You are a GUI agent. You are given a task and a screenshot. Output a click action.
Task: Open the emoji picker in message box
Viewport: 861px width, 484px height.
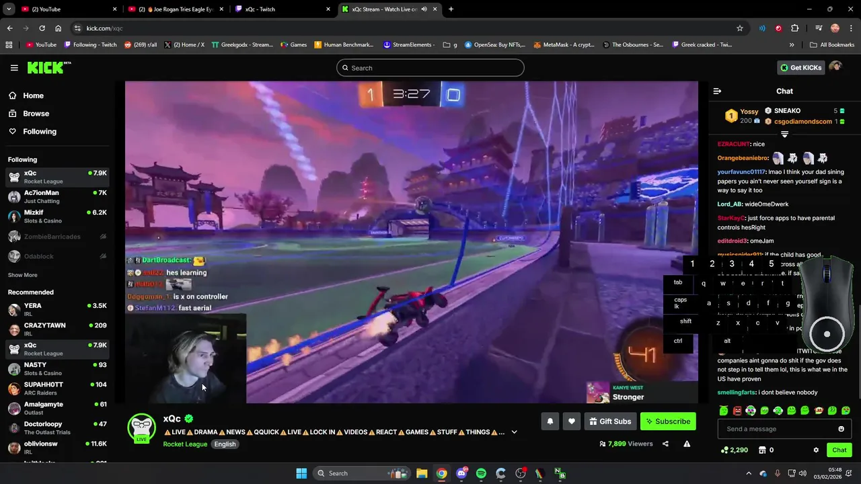(841, 429)
